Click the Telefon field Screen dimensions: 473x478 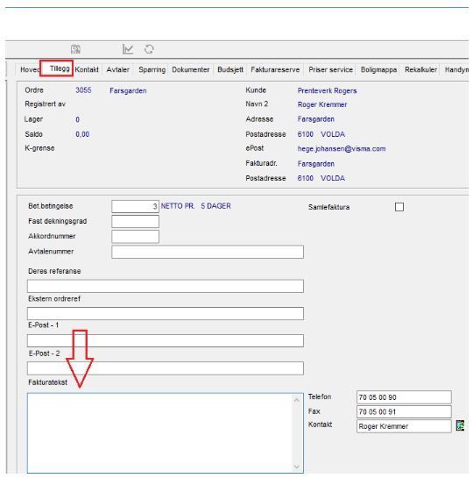404,397
